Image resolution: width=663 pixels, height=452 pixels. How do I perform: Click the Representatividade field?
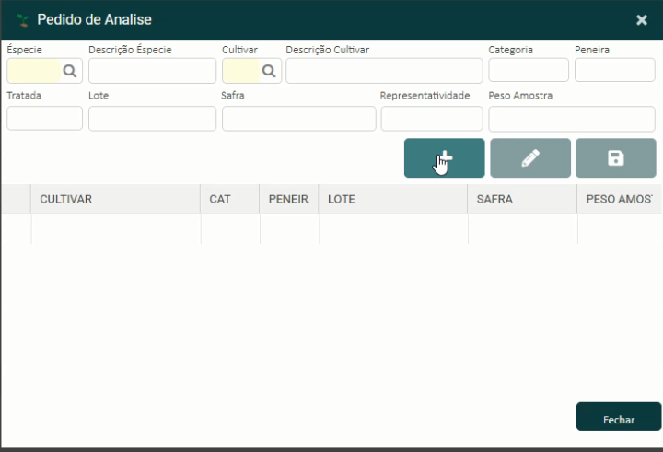[431, 119]
